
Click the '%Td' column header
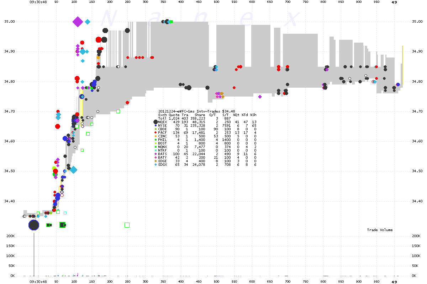pos(244,115)
